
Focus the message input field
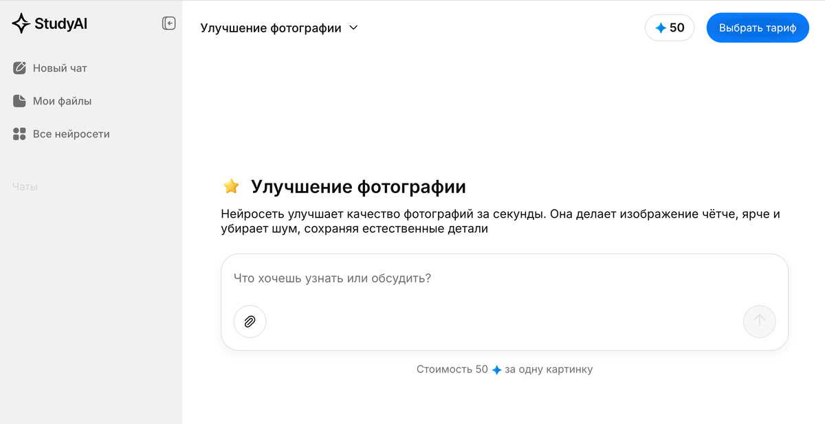tap(481, 278)
